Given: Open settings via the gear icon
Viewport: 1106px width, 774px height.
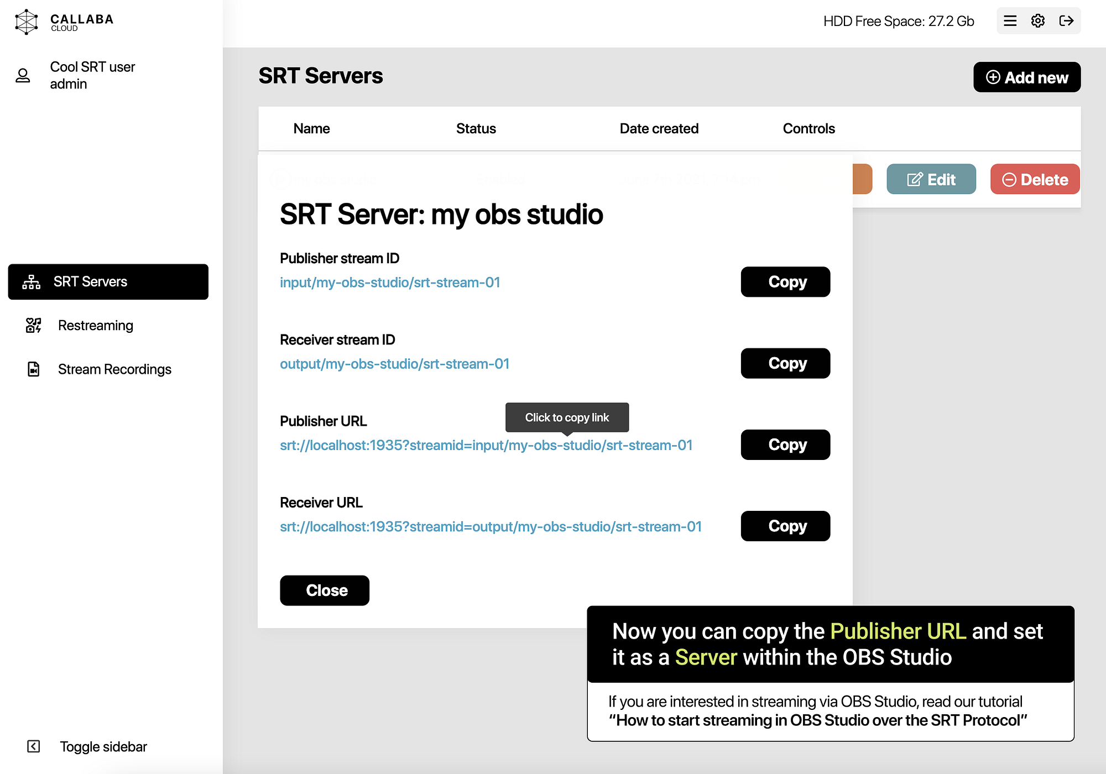Looking at the screenshot, I should (x=1038, y=21).
